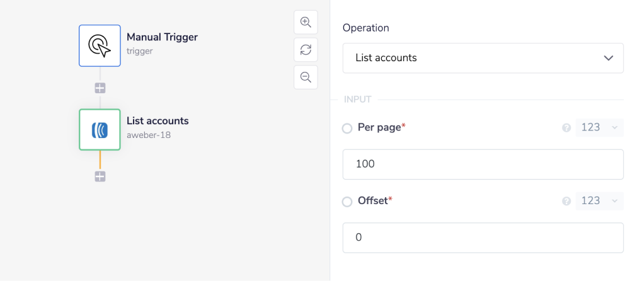Screen dimensions: 630x281
Task: Add a new step below List accounts
Action: [x=100, y=176]
